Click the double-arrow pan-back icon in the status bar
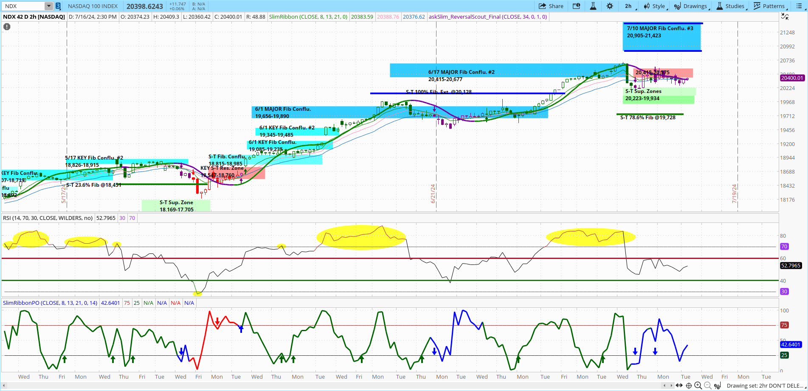The image size is (808, 391). pos(679,385)
